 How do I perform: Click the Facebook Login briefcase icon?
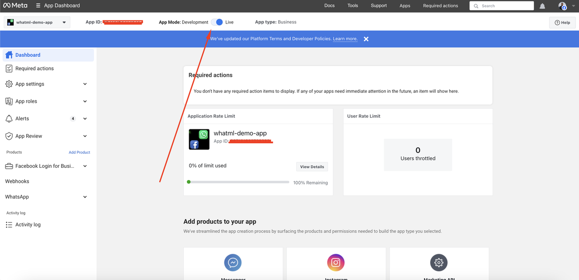click(x=9, y=166)
